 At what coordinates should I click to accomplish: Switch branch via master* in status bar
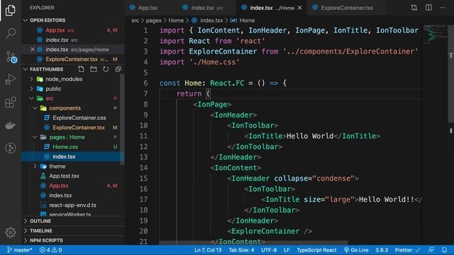point(19,250)
